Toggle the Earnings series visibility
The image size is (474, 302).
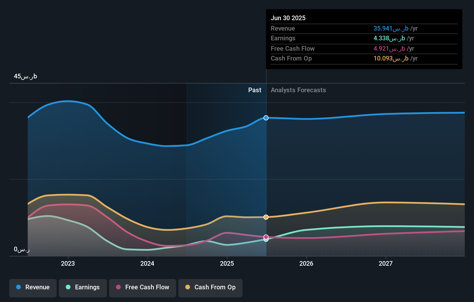pyautogui.click(x=83, y=288)
